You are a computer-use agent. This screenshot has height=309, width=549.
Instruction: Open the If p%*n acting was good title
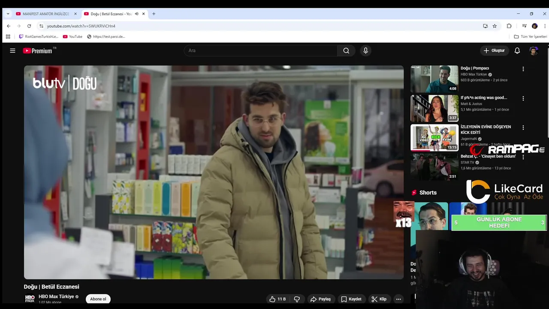click(484, 97)
